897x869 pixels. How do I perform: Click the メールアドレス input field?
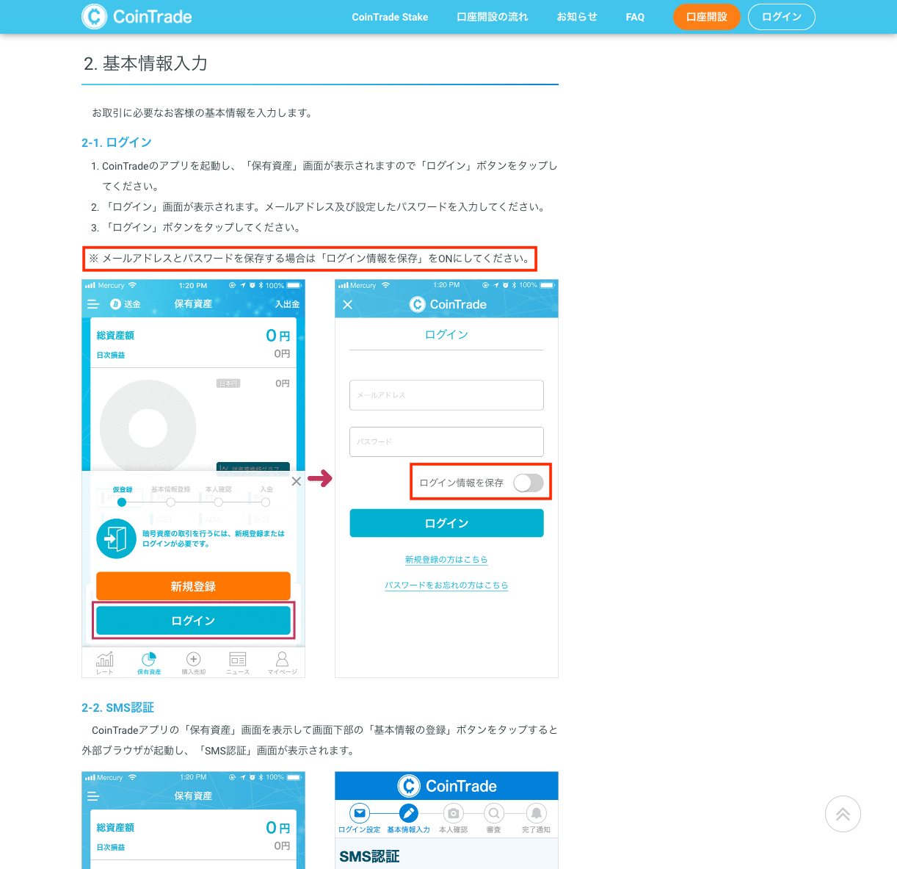(x=446, y=395)
